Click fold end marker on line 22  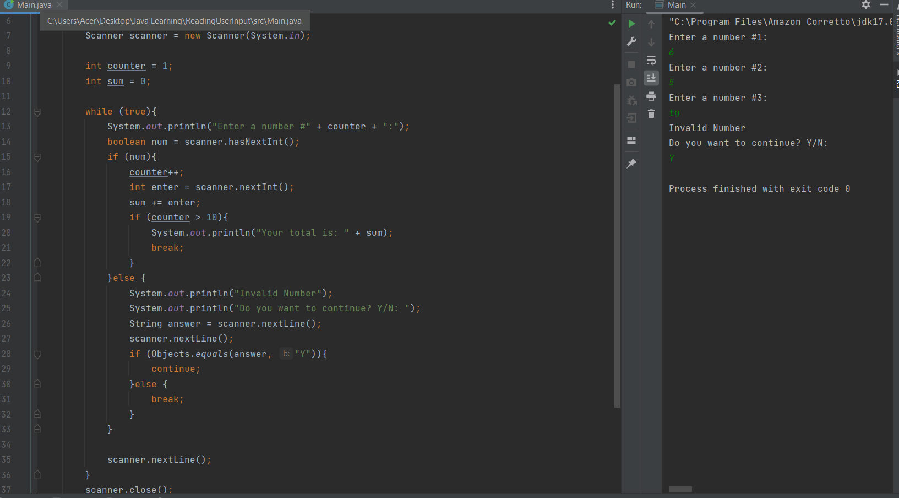coord(37,263)
